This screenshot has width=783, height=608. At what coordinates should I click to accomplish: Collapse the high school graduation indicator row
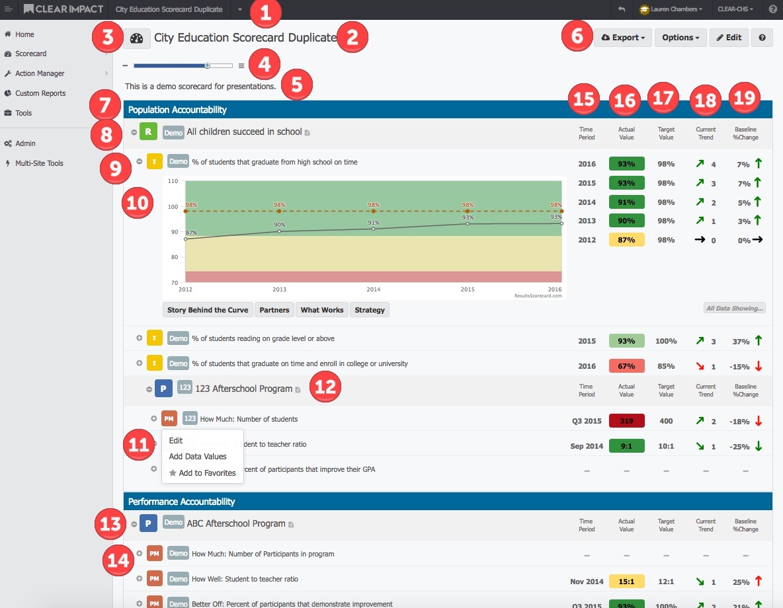[x=139, y=162]
